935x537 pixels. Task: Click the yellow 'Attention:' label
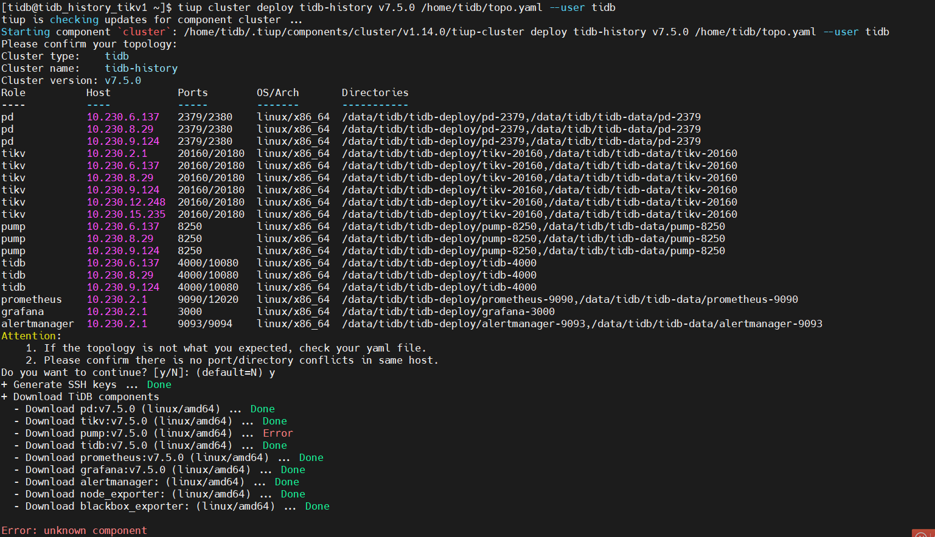coord(31,336)
